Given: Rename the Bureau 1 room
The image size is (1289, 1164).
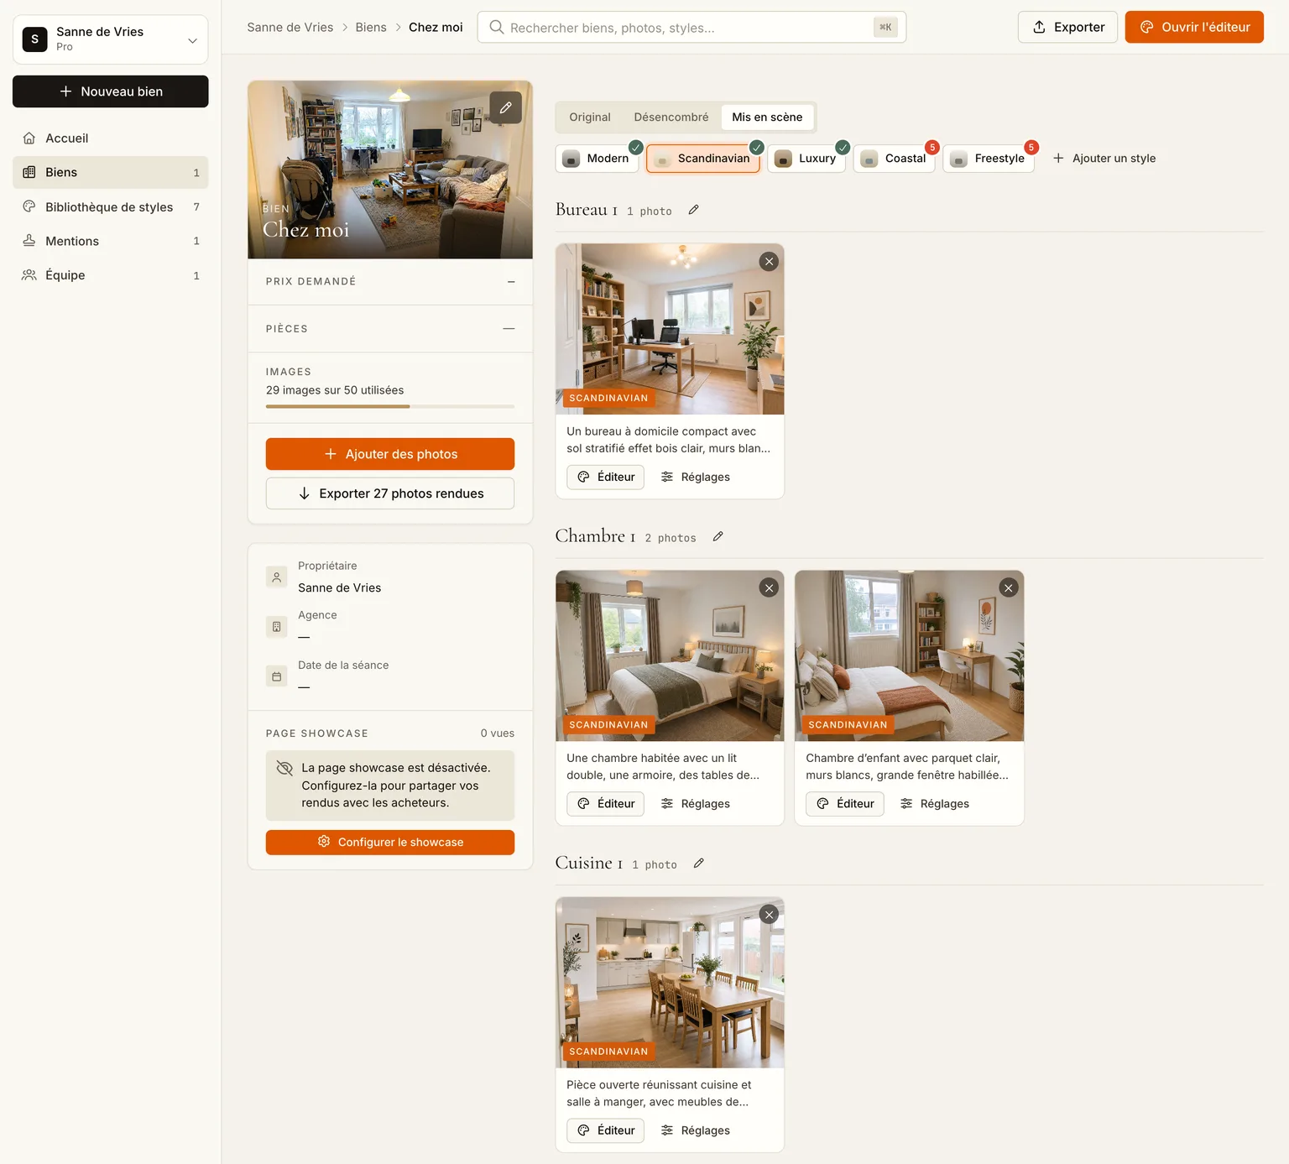Looking at the screenshot, I should pos(693,210).
